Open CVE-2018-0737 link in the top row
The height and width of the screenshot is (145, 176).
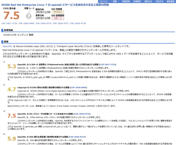click(x=61, y=23)
